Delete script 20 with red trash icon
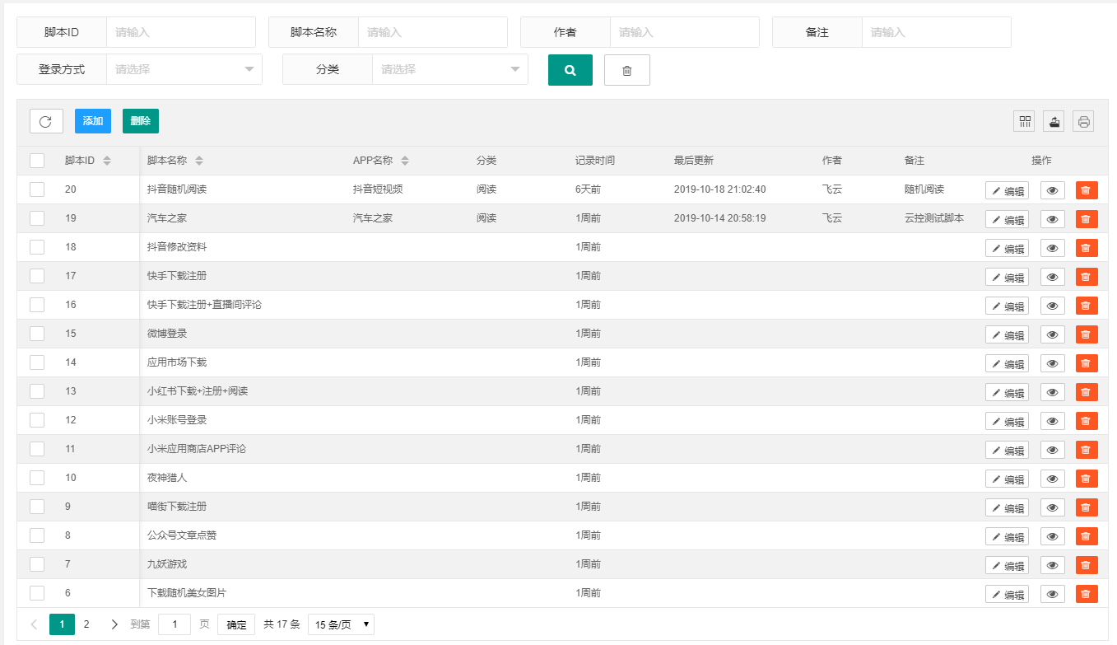This screenshot has width=1117, height=645. tap(1087, 190)
